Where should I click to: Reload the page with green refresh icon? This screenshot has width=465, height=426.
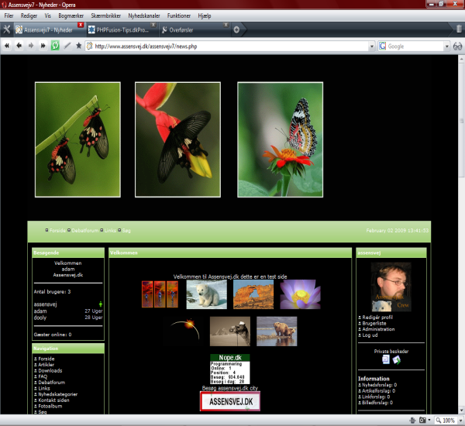tap(55, 46)
